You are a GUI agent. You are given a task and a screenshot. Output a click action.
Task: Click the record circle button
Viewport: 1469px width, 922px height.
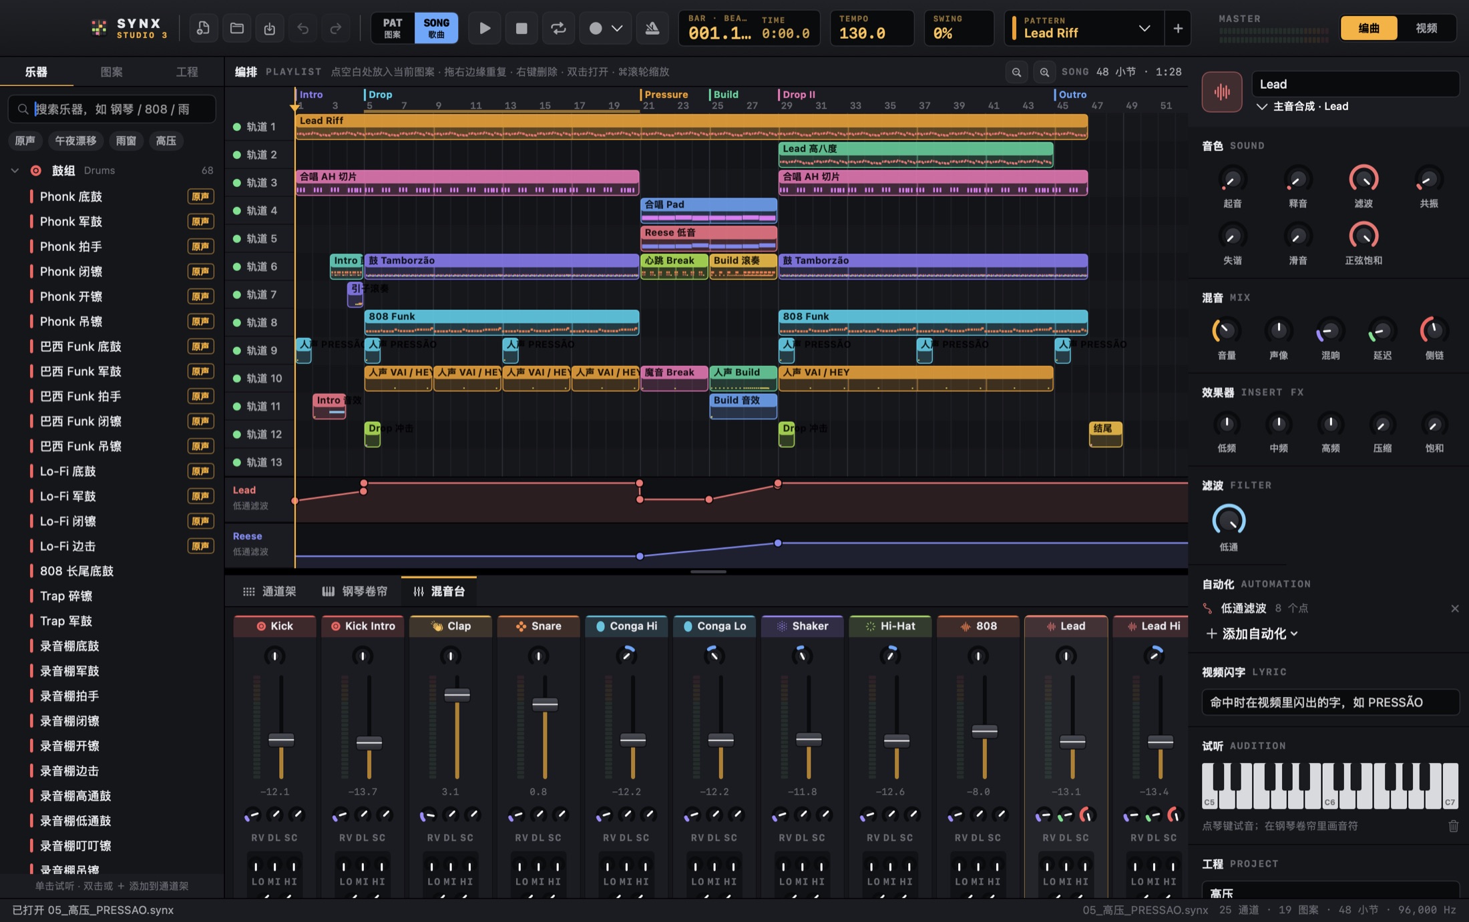596,28
